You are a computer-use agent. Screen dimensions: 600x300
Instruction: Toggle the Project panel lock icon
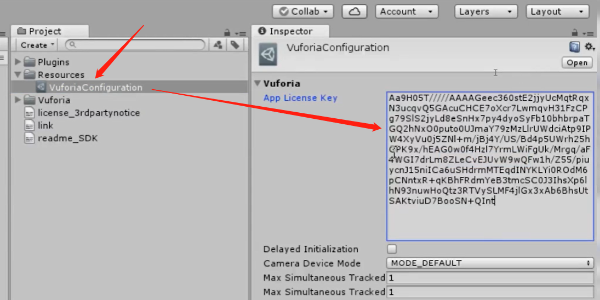pos(227,32)
